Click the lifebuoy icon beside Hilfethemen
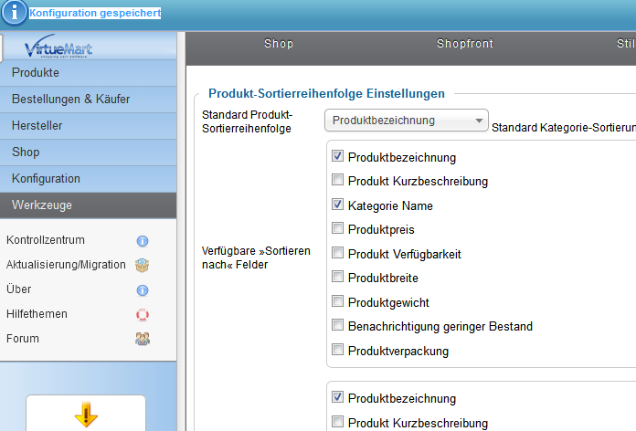This screenshot has width=636, height=431. click(143, 315)
